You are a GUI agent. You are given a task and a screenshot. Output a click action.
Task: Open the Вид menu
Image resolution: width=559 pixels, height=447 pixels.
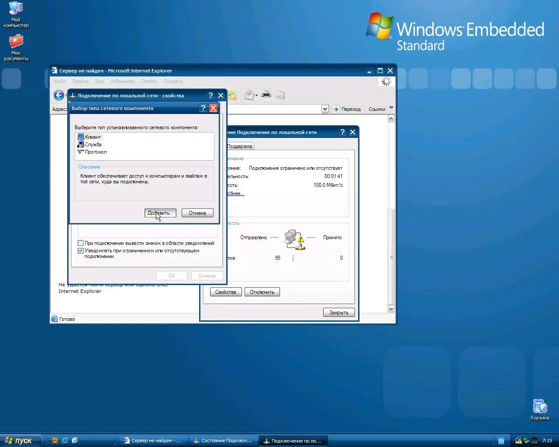point(100,81)
